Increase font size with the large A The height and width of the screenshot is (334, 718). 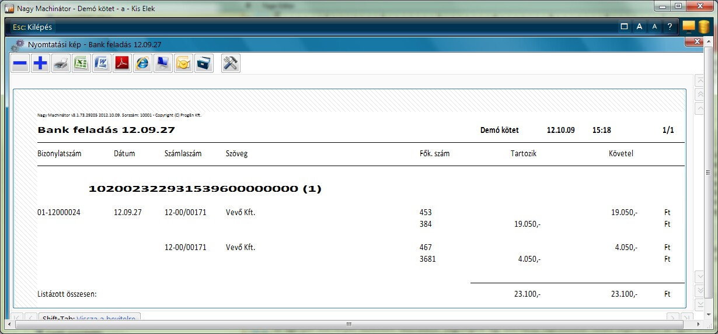[639, 26]
